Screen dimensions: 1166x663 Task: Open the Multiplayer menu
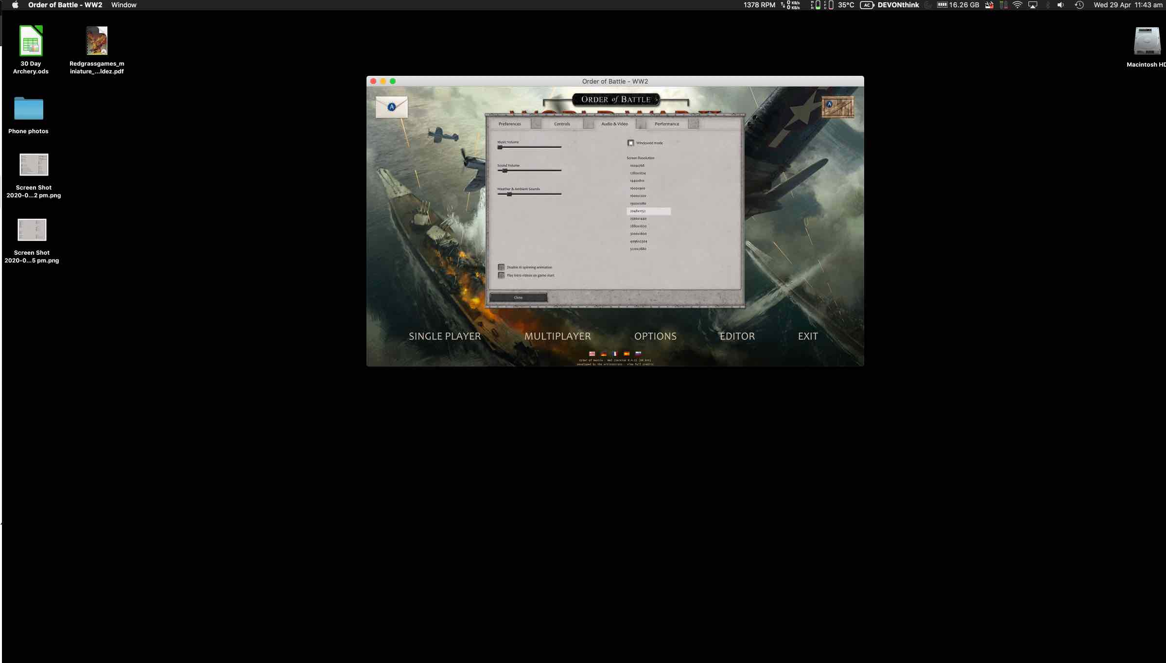pyautogui.click(x=557, y=336)
